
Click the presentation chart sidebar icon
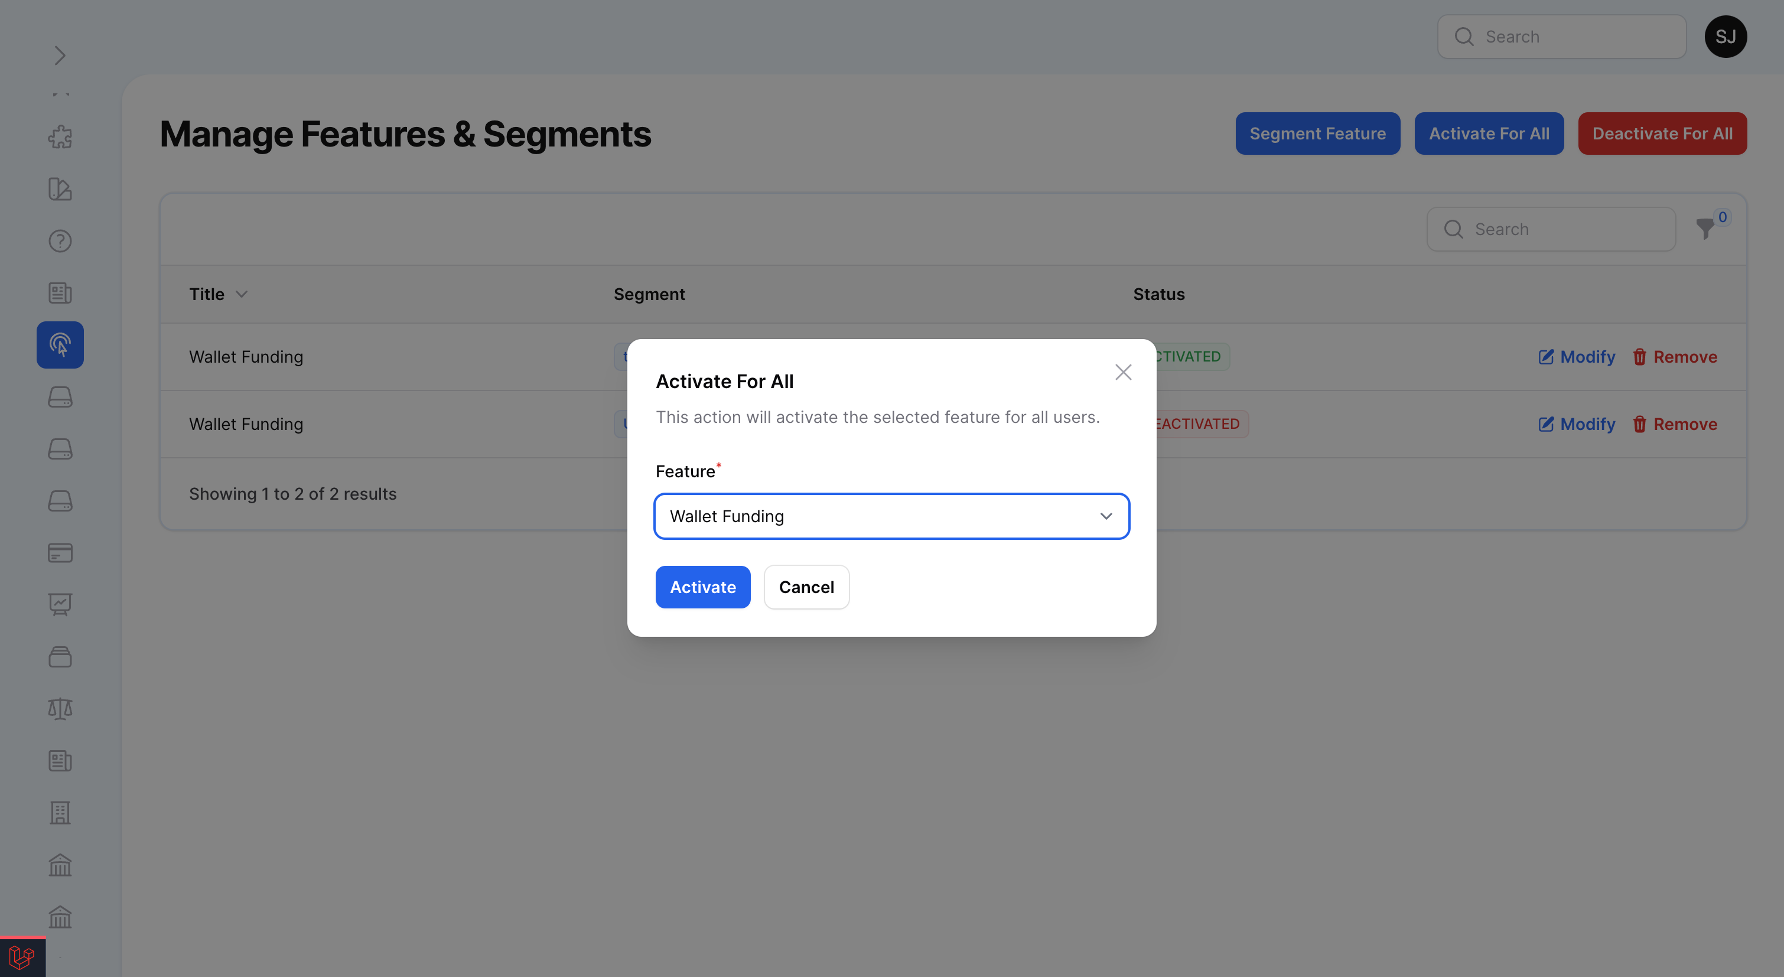point(60,604)
